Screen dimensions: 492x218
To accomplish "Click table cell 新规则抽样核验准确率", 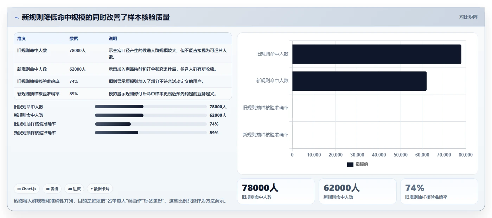I will coord(38,94).
